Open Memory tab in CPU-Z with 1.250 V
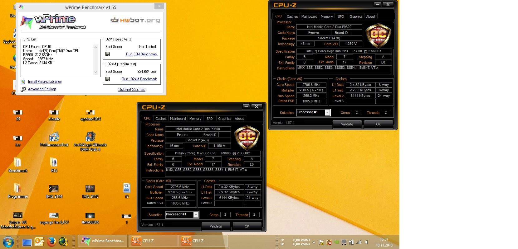518x249 pixels. coord(327,16)
